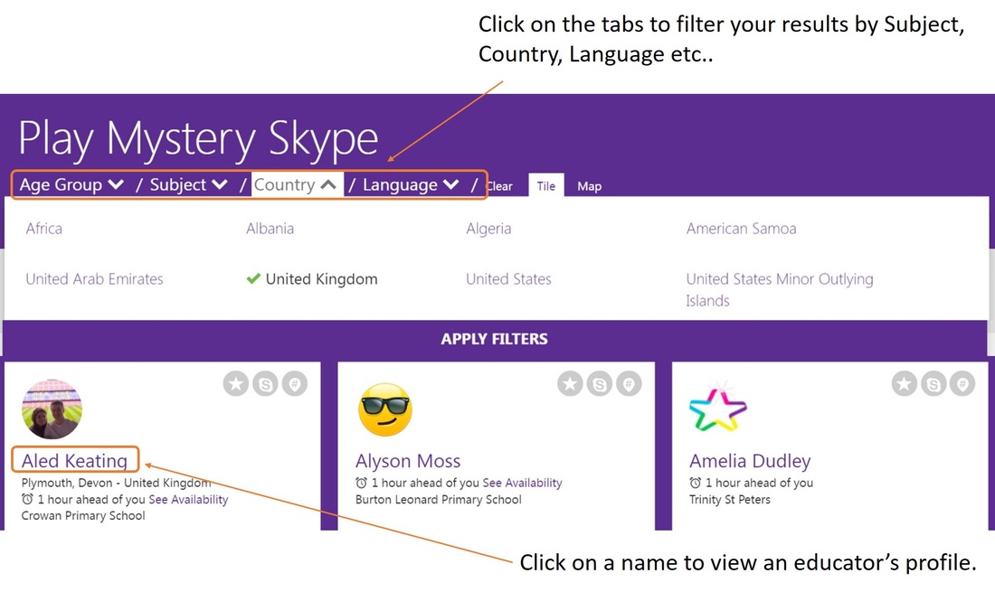Image resolution: width=995 pixels, height=592 pixels.
Task: Click the hashtag icon on Alyson Moss's card
Action: click(629, 384)
